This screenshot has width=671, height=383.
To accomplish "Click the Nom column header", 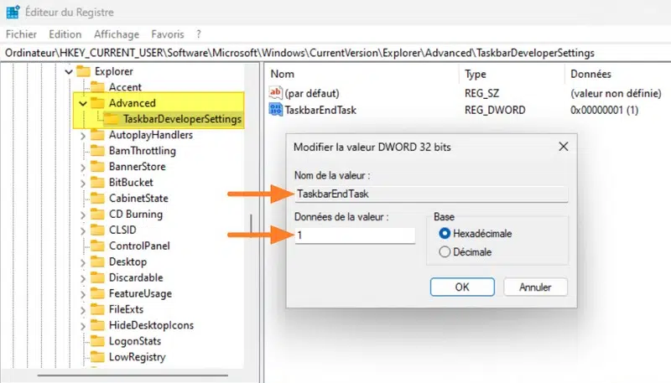I will 282,74.
